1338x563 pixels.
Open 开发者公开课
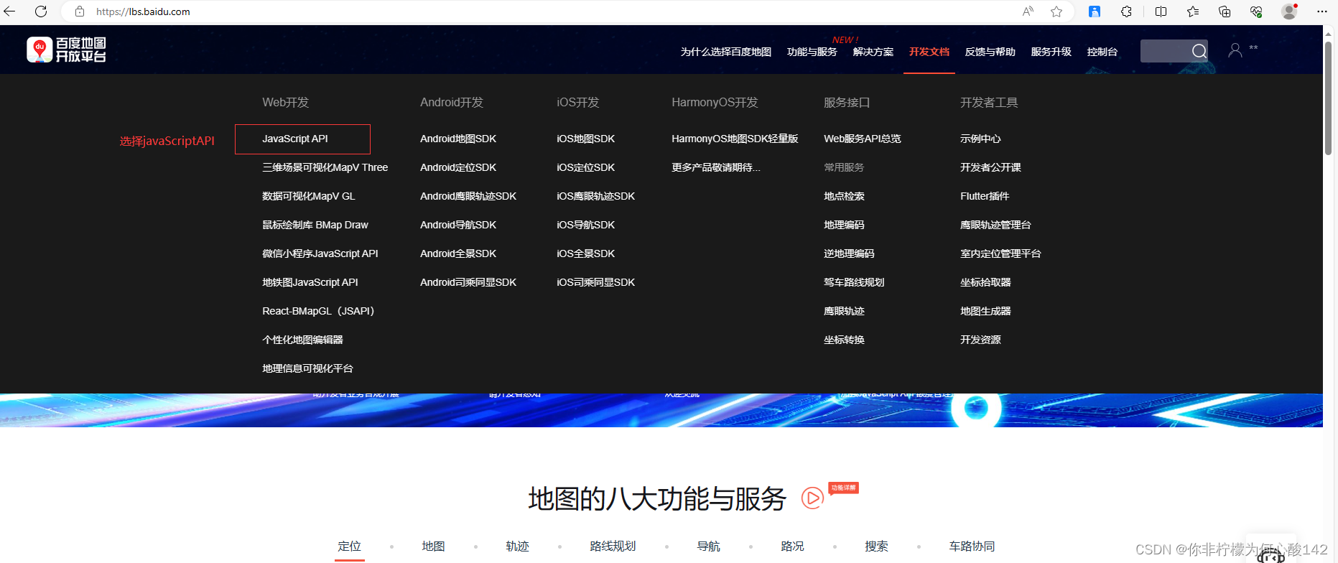(x=990, y=167)
